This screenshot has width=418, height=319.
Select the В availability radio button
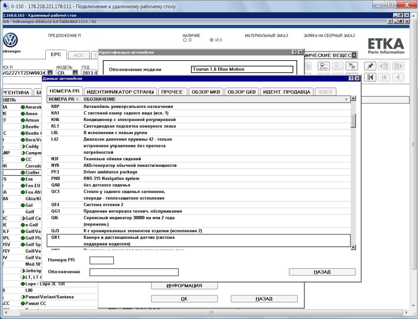(x=185, y=40)
